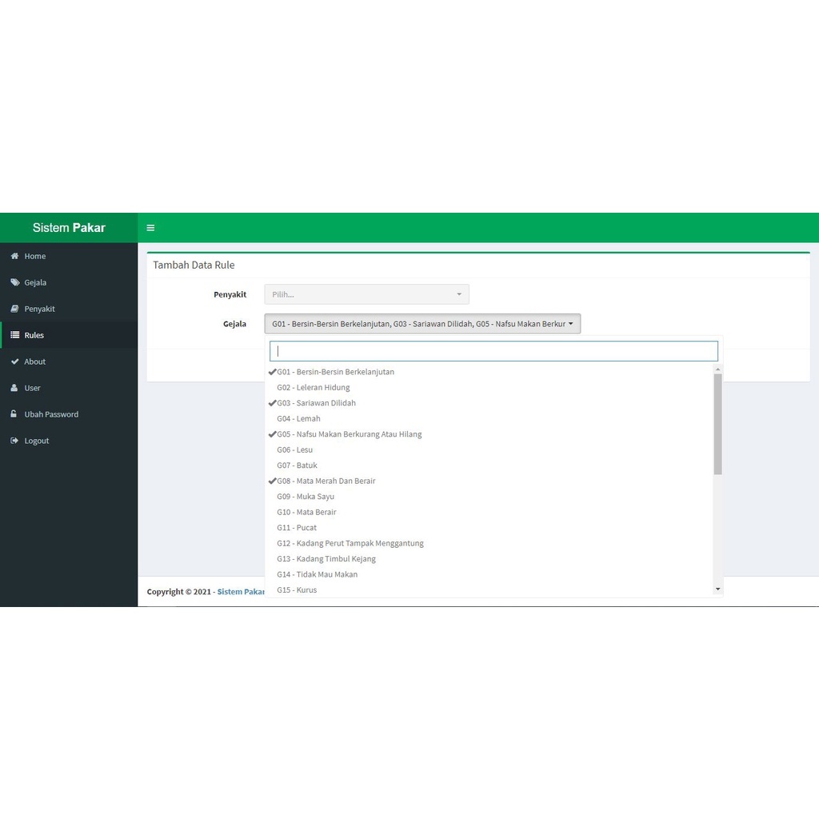Click the Tambah Data Rule heading
The image size is (819, 819).
[x=194, y=265]
